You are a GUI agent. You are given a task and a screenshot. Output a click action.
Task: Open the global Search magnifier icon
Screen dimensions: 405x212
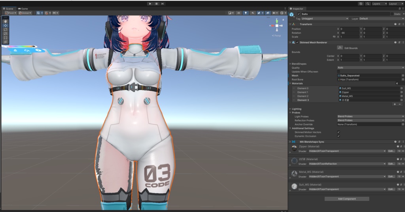[367, 4]
